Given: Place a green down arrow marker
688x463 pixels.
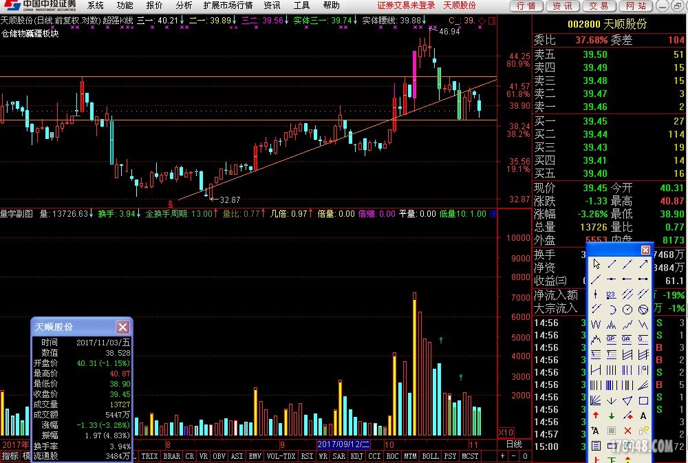Looking at the screenshot, I should click(x=611, y=416).
